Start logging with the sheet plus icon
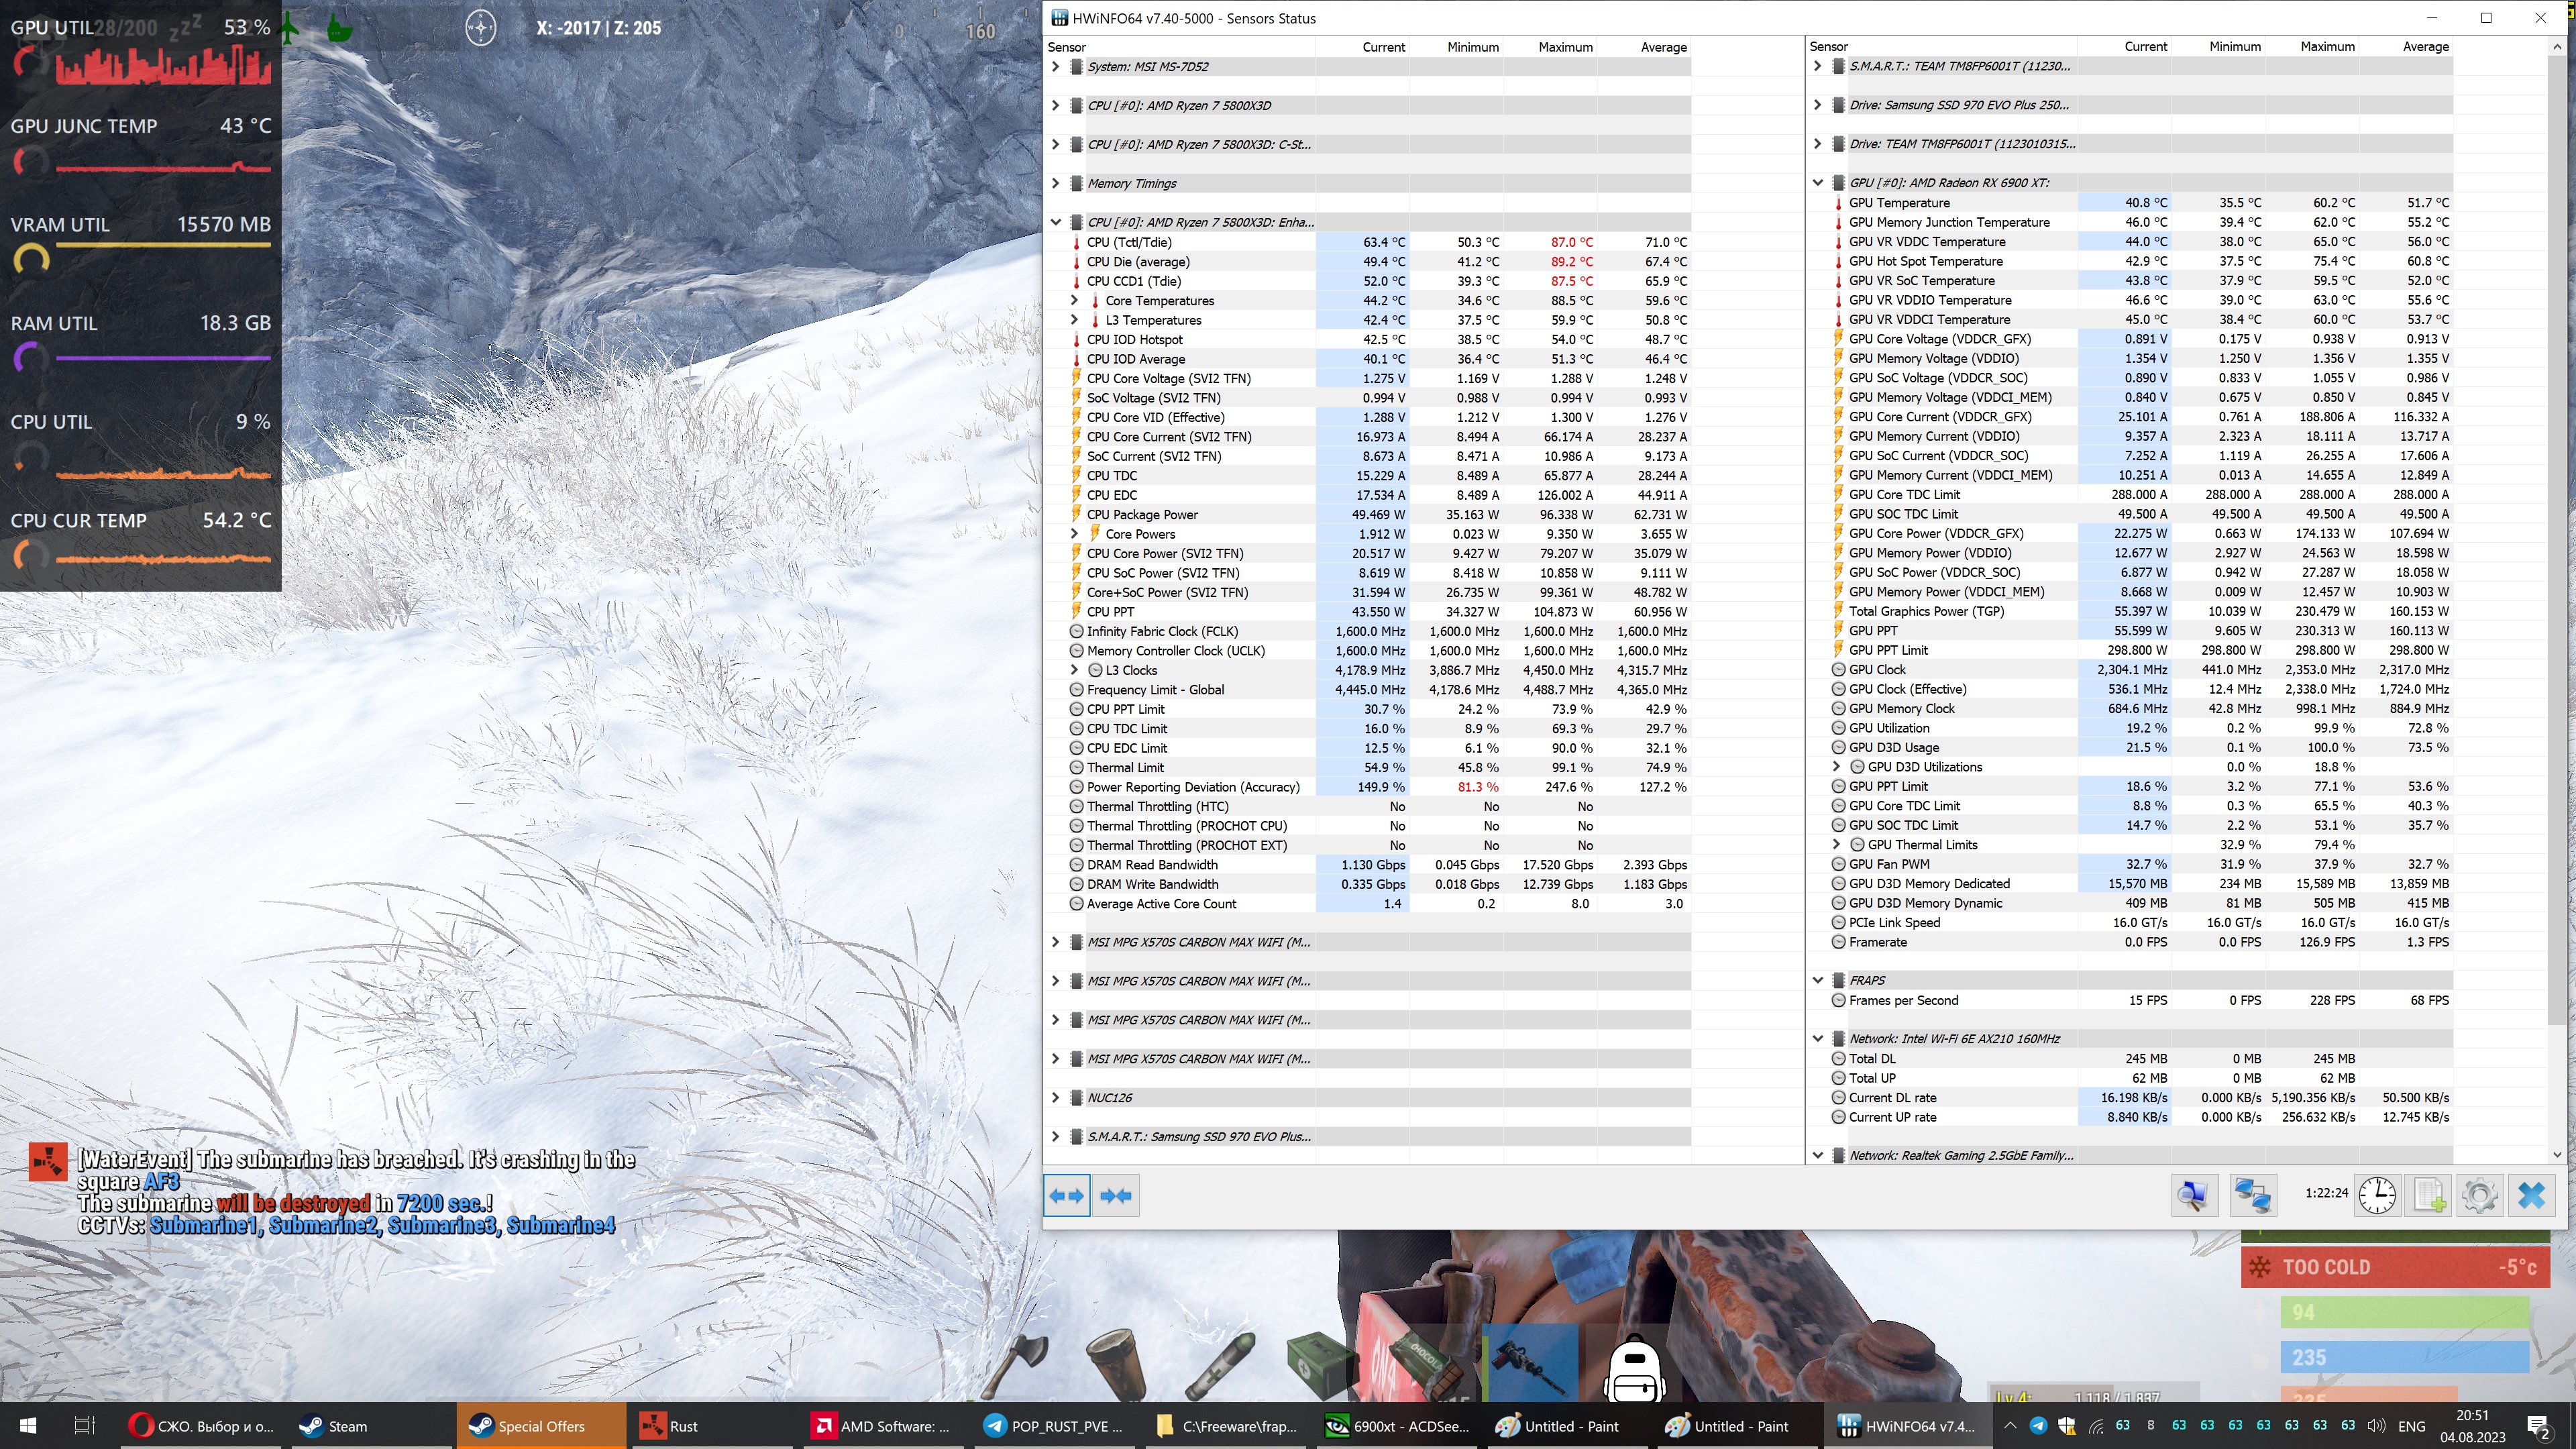Image resolution: width=2576 pixels, height=1449 pixels. click(x=2429, y=1195)
